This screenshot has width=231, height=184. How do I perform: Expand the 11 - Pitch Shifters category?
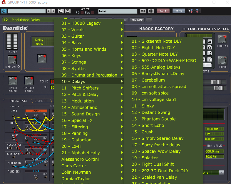coord(89,88)
